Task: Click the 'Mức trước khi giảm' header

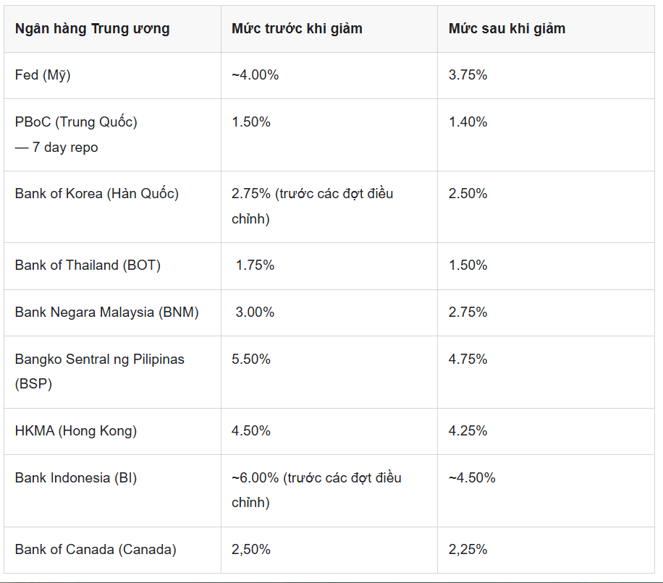Action: tap(297, 29)
